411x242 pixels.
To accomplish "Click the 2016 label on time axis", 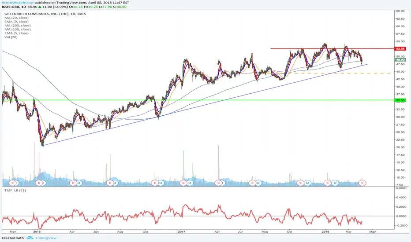I will click(x=37, y=231).
